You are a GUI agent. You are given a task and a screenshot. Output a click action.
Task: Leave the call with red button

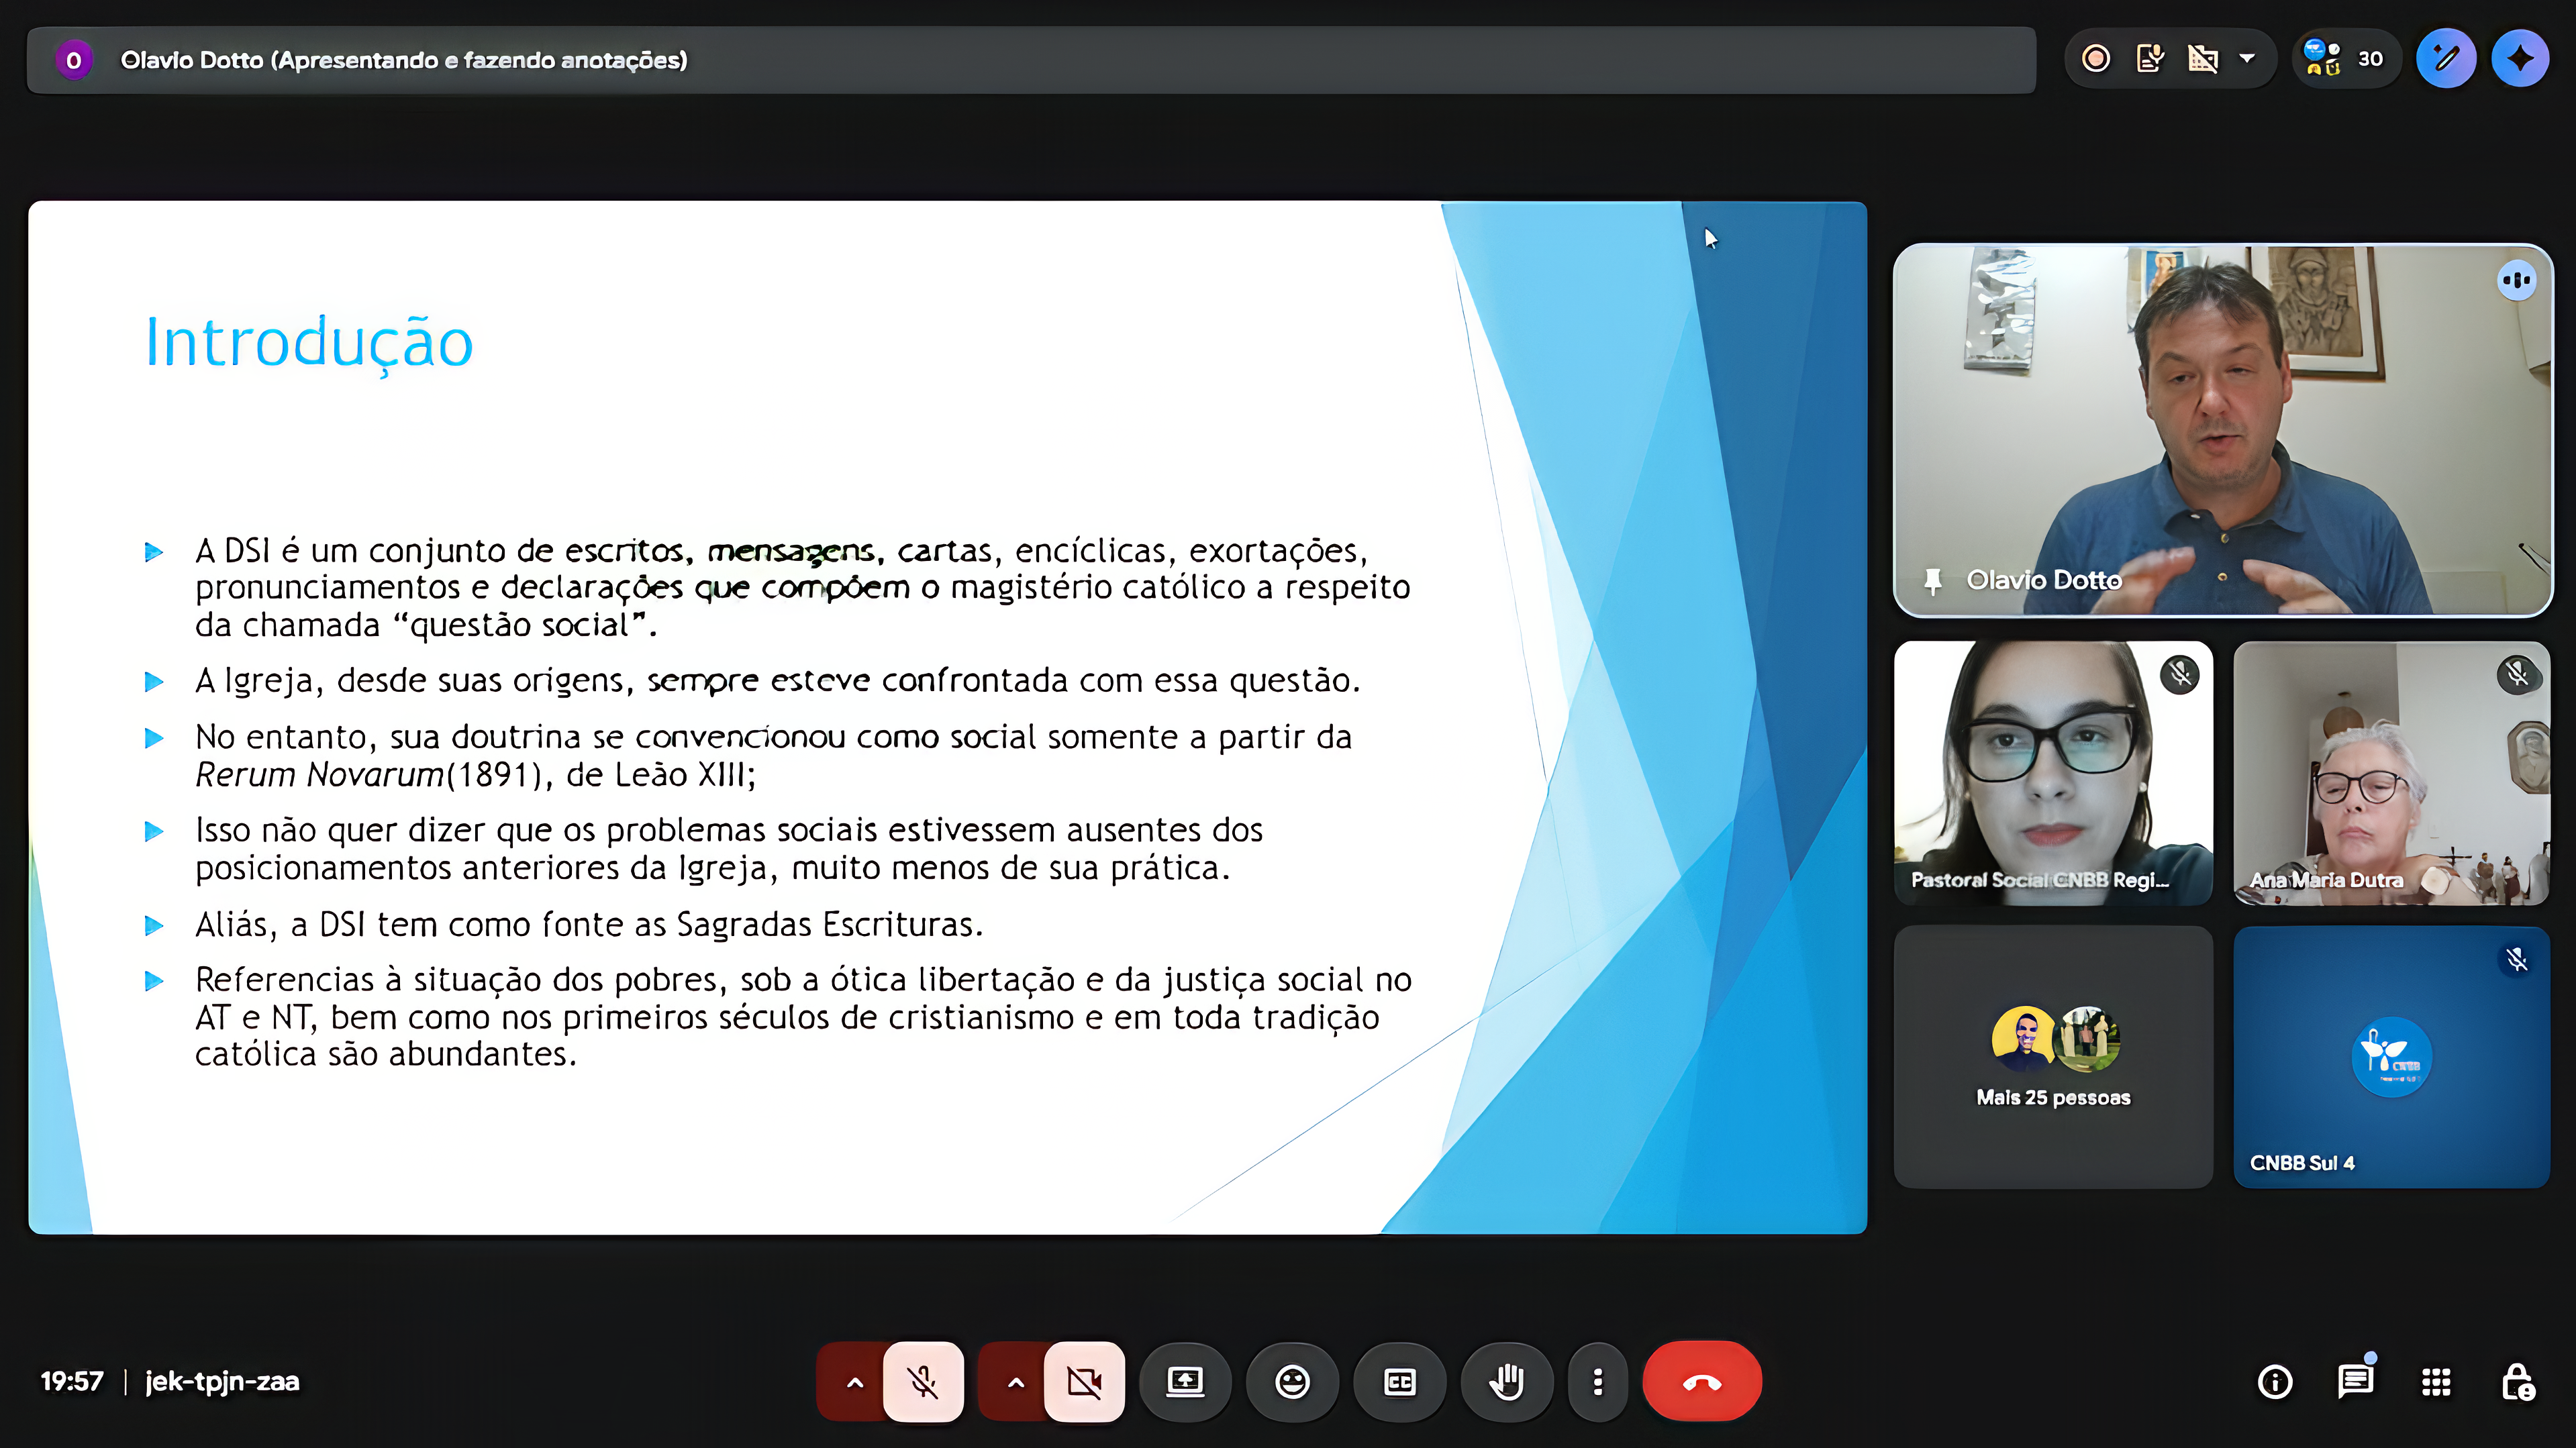(x=1701, y=1382)
